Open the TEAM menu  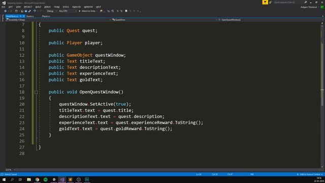[57, 7]
